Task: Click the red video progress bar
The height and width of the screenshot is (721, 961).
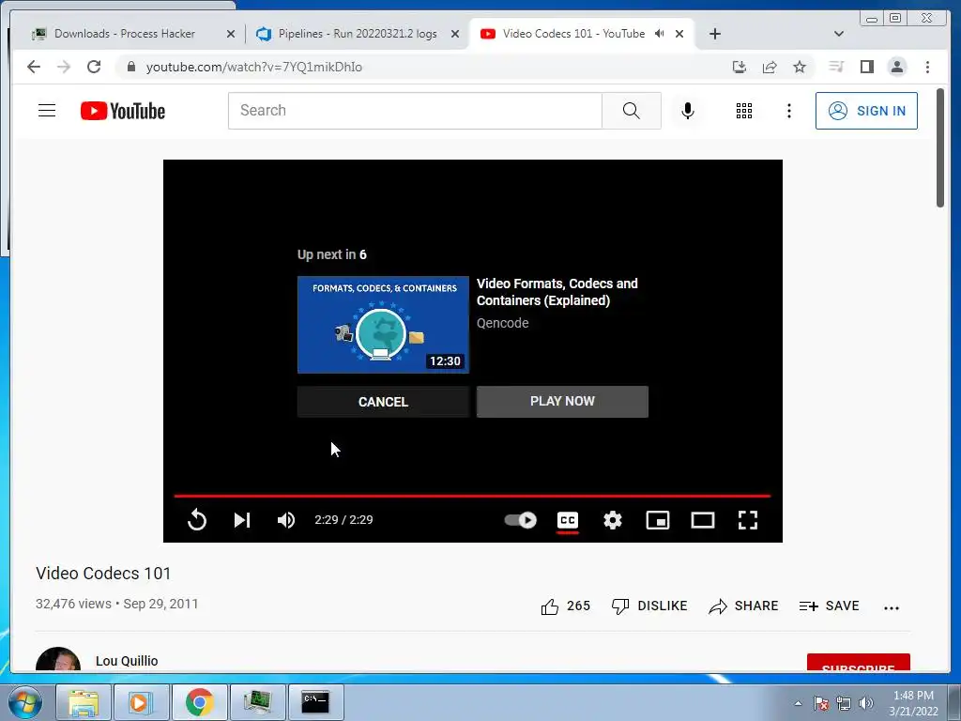Action: click(x=472, y=496)
